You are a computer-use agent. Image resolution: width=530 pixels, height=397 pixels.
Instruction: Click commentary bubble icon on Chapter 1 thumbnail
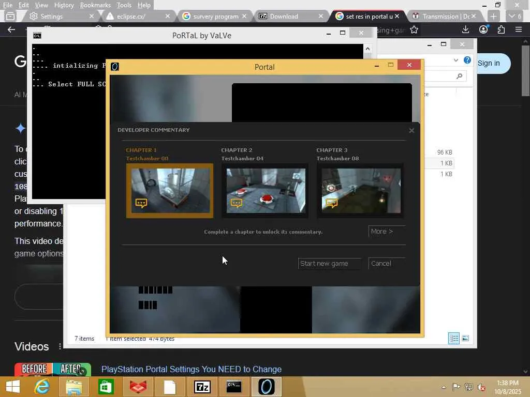[141, 203]
